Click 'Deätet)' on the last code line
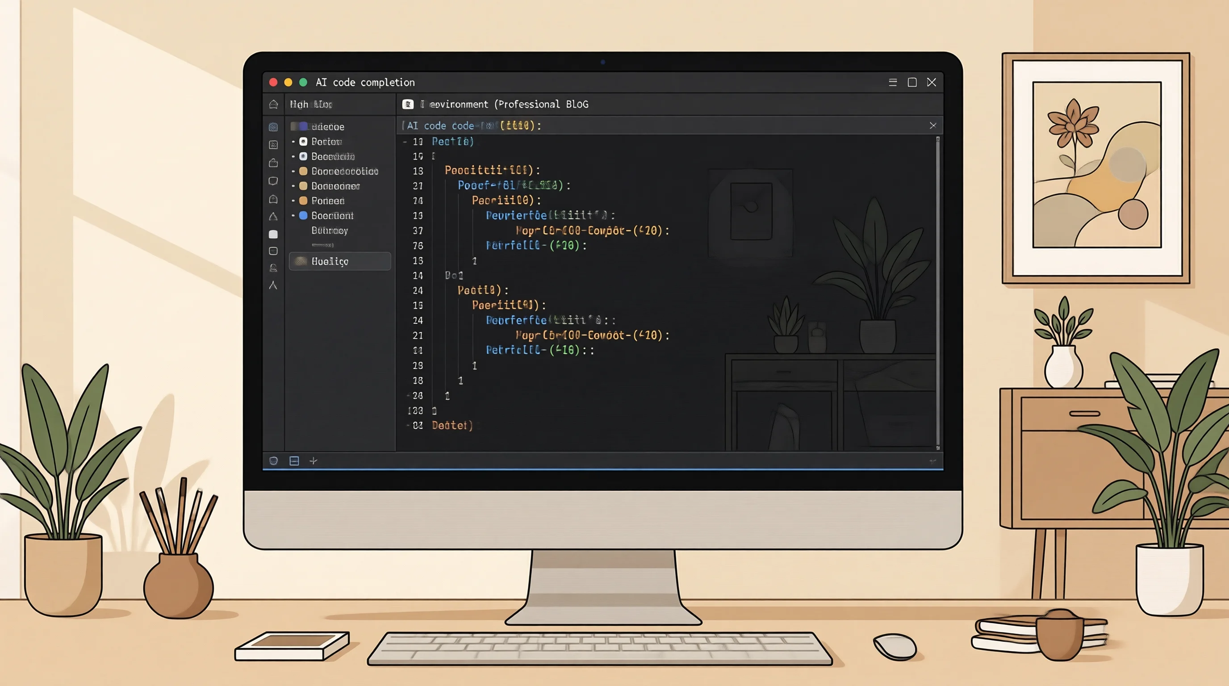The image size is (1229, 686). 452,426
